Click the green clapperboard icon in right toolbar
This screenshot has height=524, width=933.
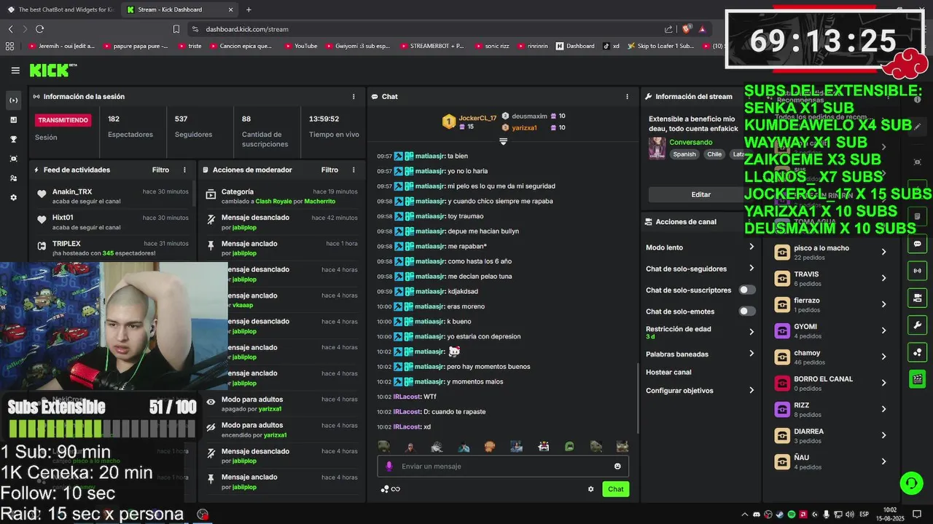click(x=917, y=379)
